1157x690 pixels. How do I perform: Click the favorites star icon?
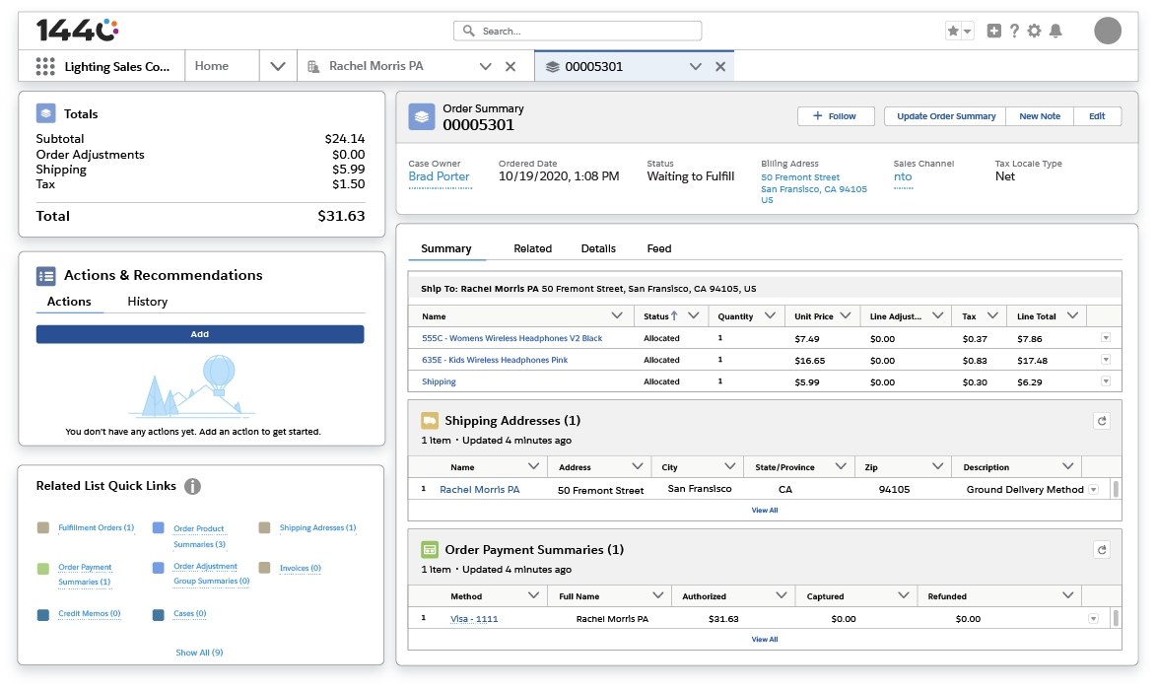[x=953, y=31]
